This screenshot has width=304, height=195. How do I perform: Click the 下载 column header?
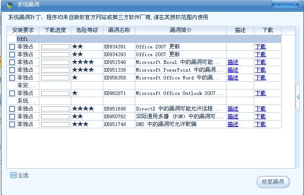(267, 31)
